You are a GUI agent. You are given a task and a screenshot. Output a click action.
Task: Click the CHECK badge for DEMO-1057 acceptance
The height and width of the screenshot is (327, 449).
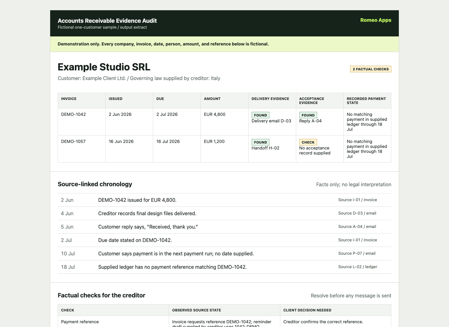[x=308, y=142]
